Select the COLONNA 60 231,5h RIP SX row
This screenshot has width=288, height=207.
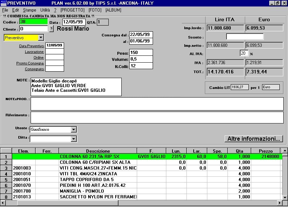(x=147, y=157)
